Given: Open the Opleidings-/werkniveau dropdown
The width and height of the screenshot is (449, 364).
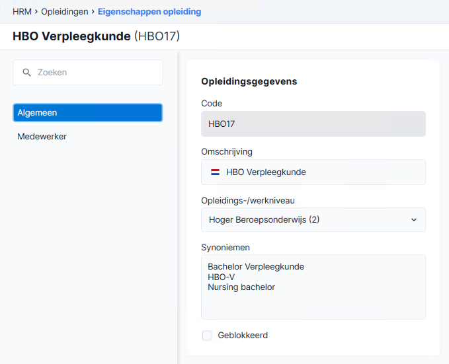Looking at the screenshot, I should (313, 220).
